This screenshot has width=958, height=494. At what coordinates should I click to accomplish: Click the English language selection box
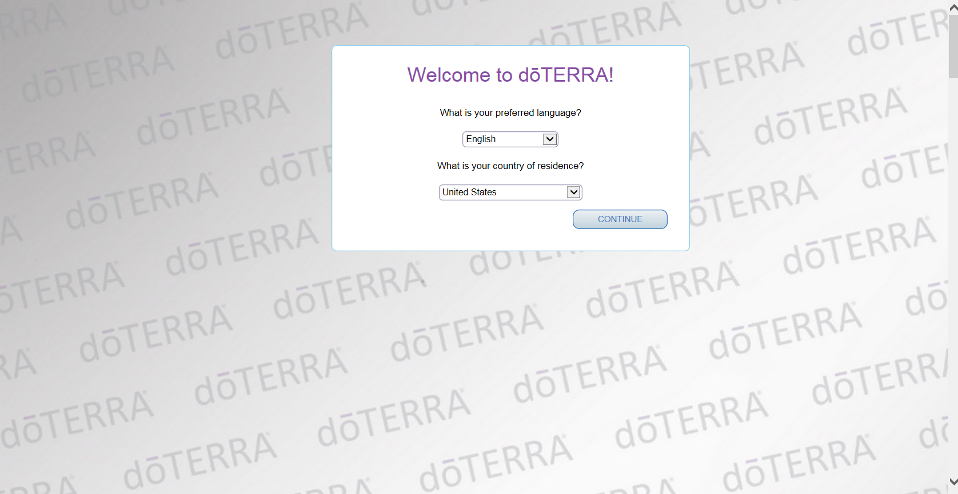(x=503, y=139)
